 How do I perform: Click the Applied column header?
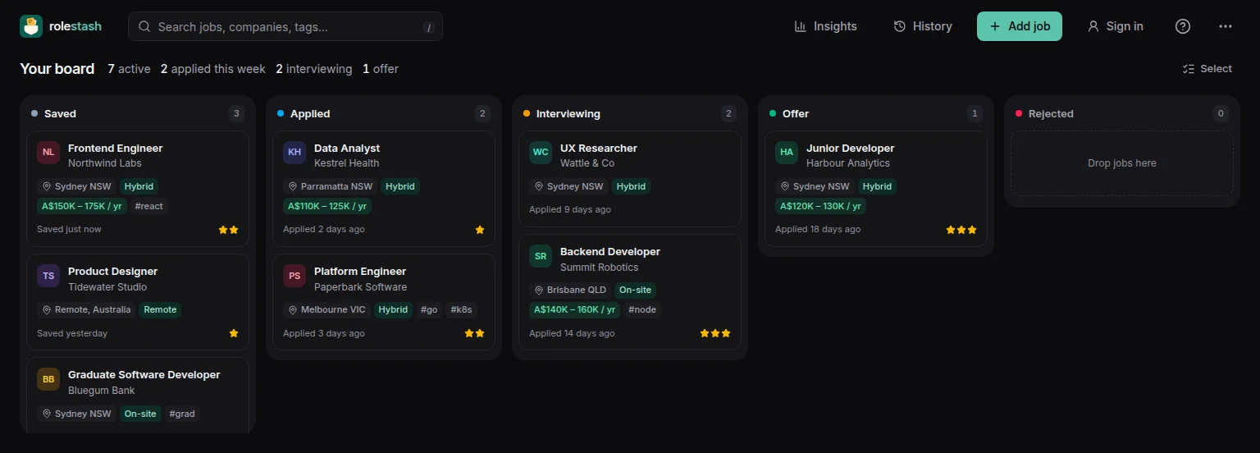click(x=310, y=114)
